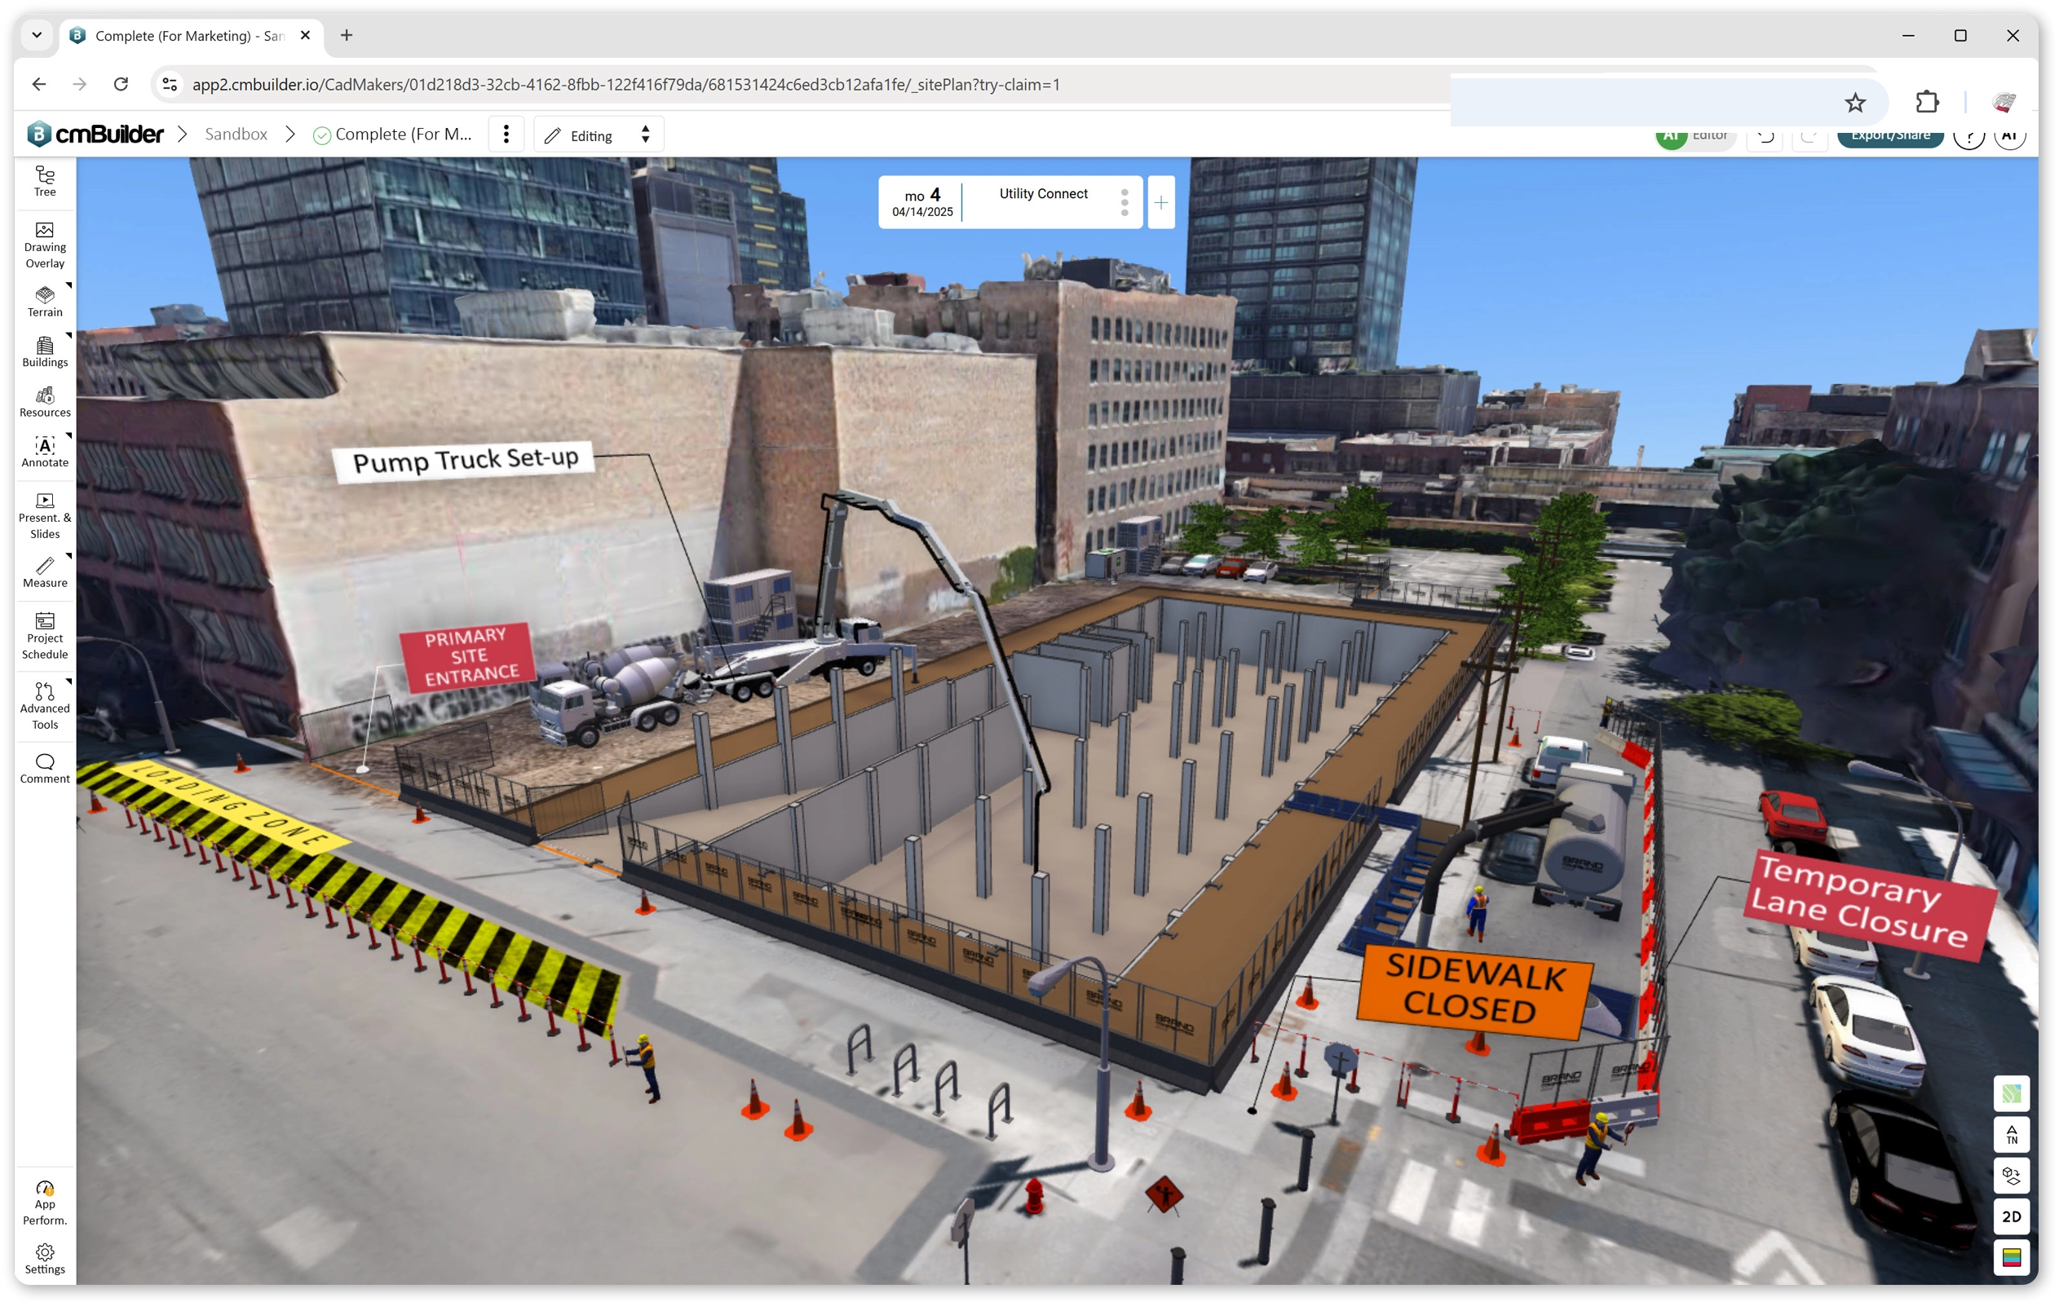The height and width of the screenshot is (1302, 2059).
Task: Go to the Sandbox breadcrumb
Action: (236, 135)
